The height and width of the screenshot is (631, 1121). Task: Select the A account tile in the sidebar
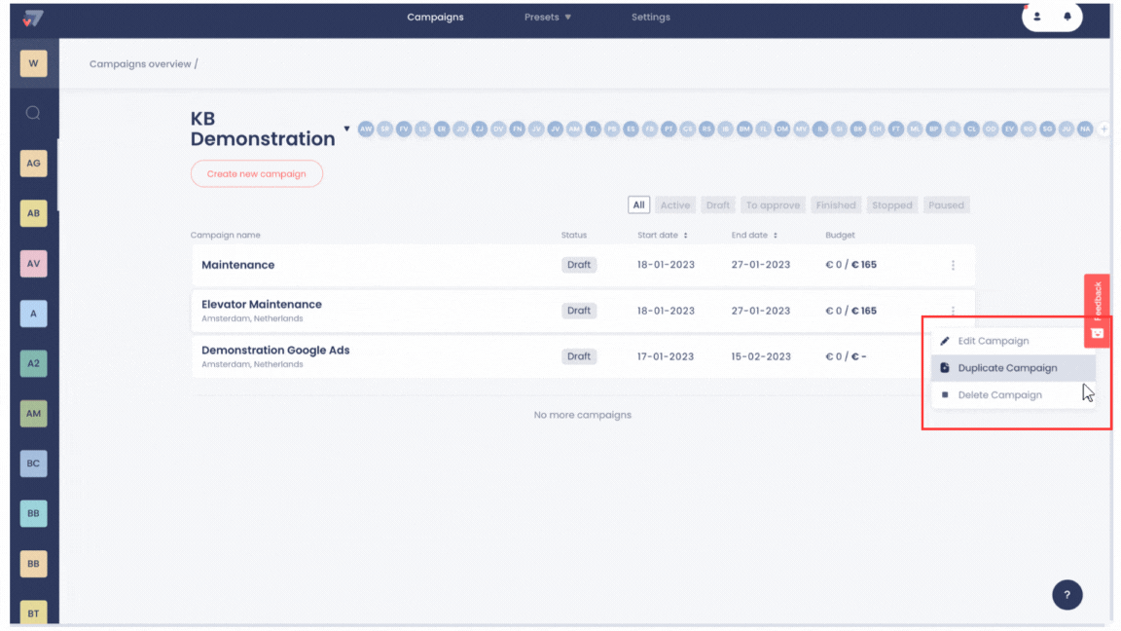[34, 314]
